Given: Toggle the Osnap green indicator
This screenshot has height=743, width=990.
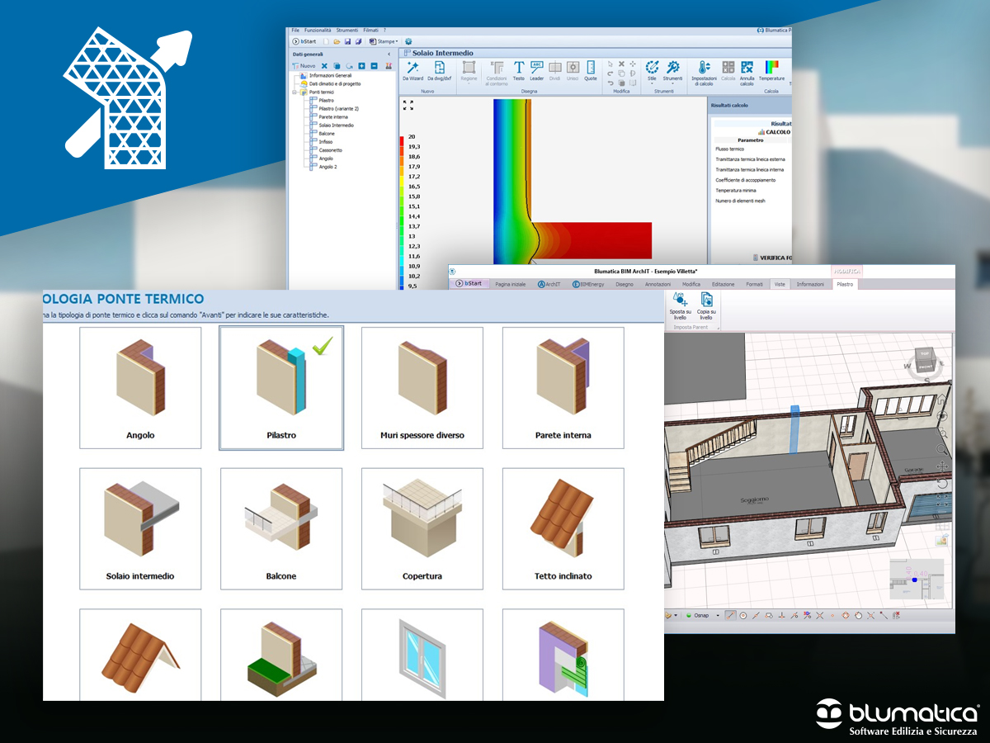Looking at the screenshot, I should [689, 615].
